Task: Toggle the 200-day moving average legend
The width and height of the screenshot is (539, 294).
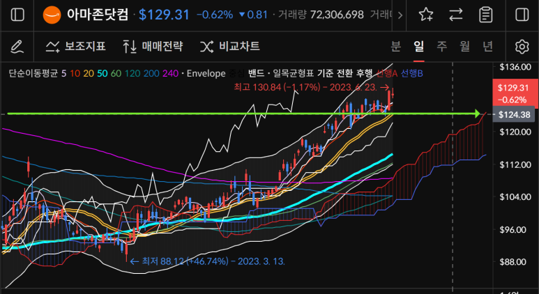Action: tap(151, 73)
